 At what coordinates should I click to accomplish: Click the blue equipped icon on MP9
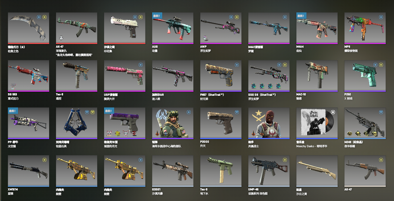(x=381, y=17)
